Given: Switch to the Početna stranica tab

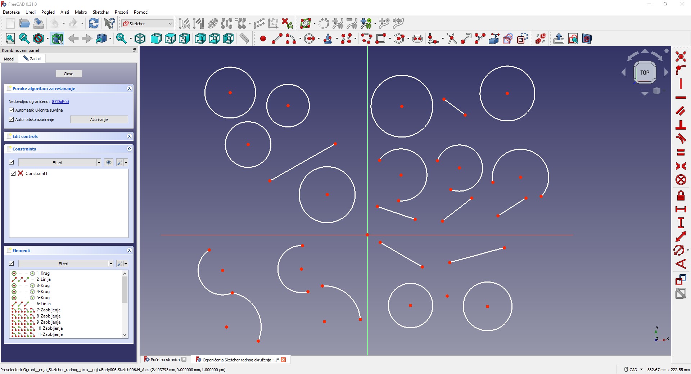Looking at the screenshot, I should (165, 359).
